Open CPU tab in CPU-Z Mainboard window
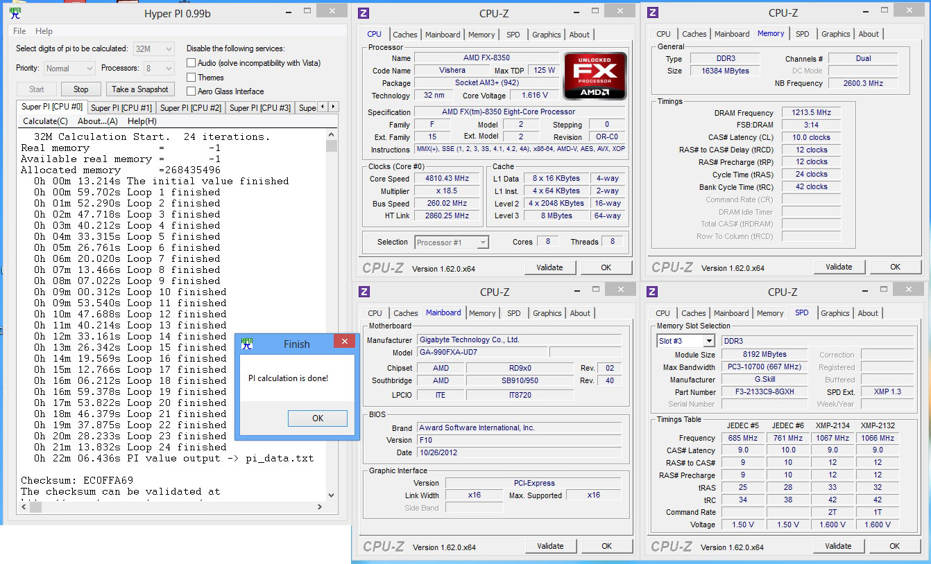 375,313
